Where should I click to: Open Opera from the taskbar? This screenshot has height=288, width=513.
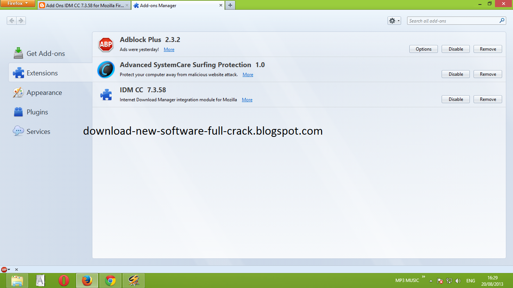(x=64, y=280)
